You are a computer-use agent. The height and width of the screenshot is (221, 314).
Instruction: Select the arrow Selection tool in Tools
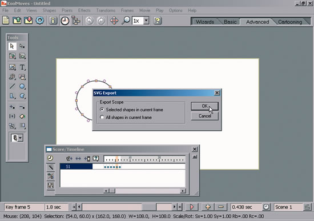tap(12, 46)
